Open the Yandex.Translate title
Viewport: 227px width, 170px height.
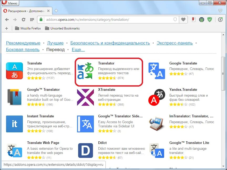tap(183, 90)
